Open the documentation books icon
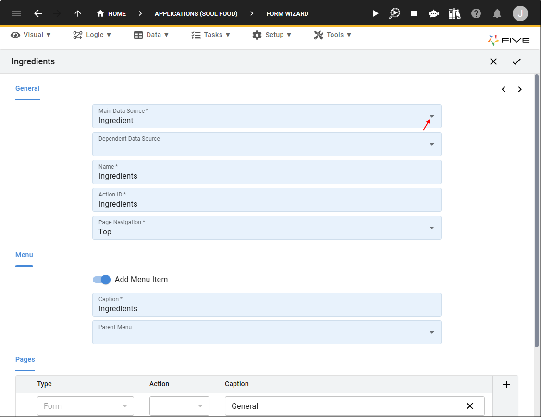The image size is (541, 417). (x=455, y=13)
